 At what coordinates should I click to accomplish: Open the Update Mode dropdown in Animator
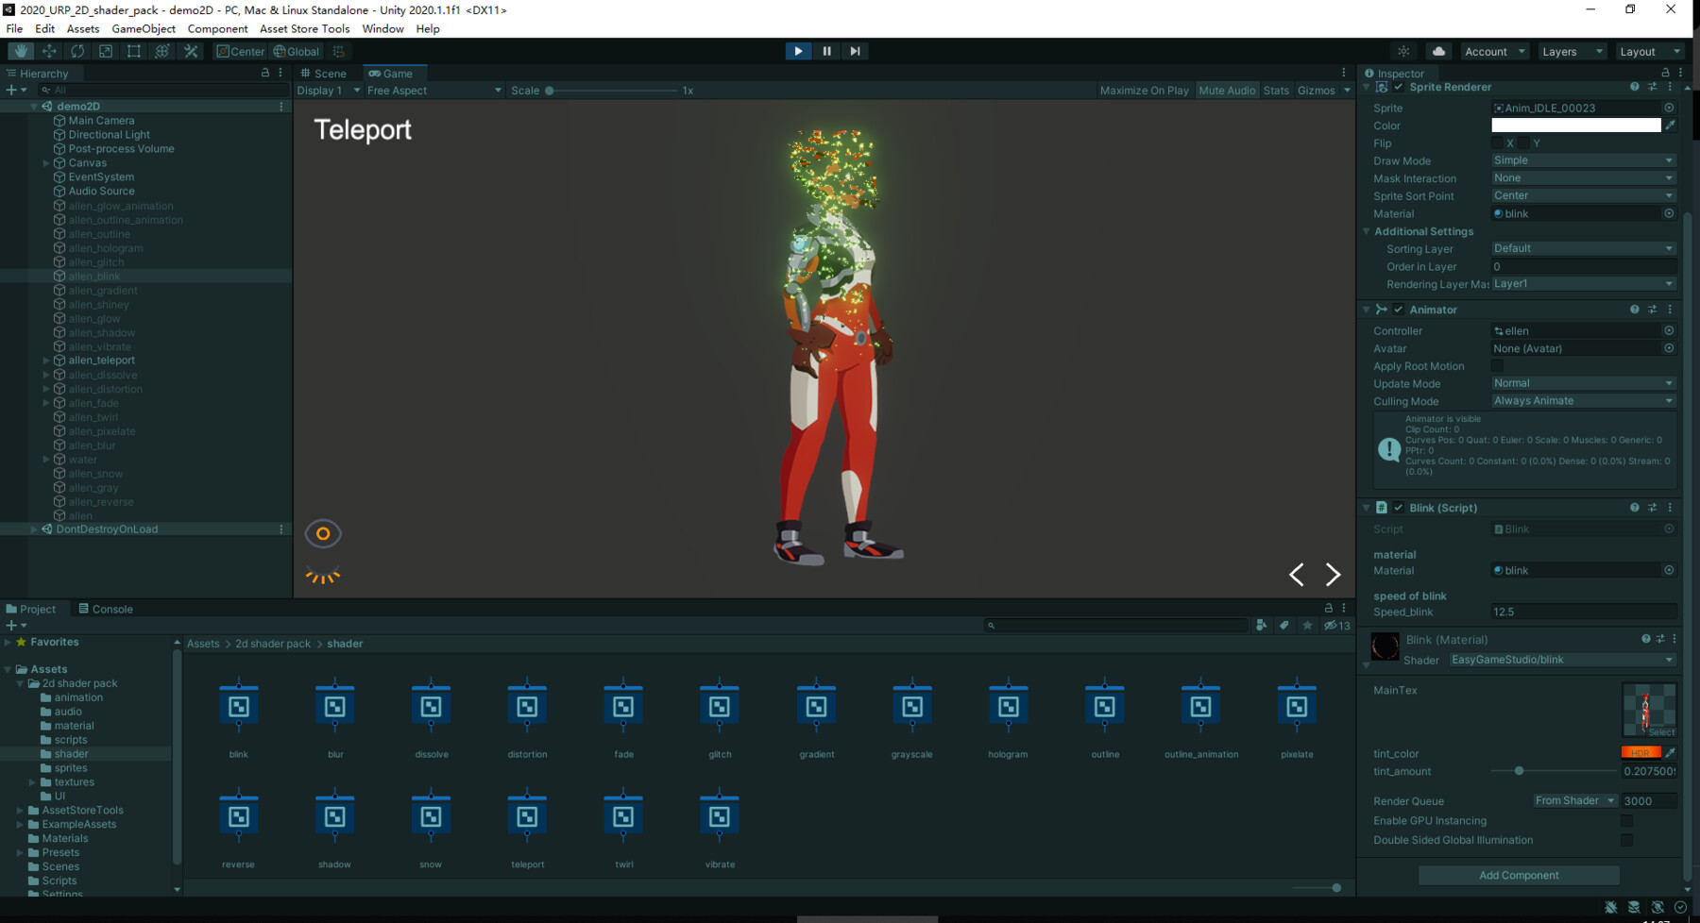point(1583,383)
